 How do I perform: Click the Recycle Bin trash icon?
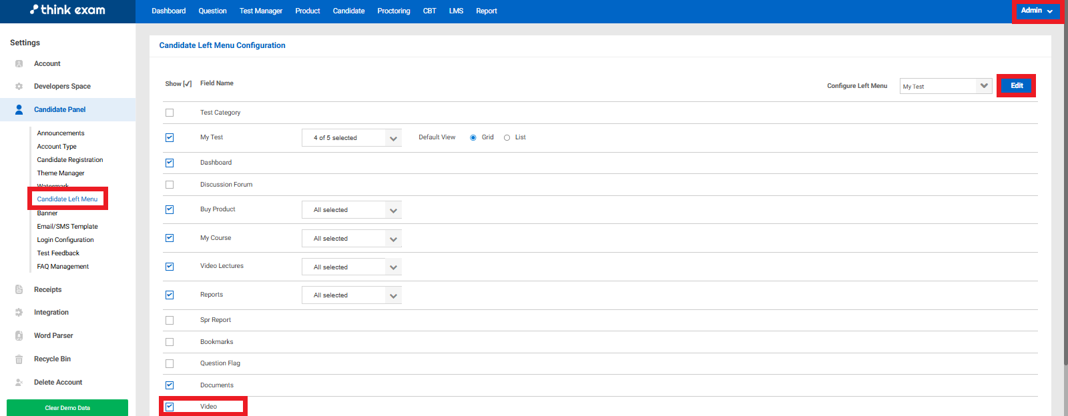tap(19, 359)
